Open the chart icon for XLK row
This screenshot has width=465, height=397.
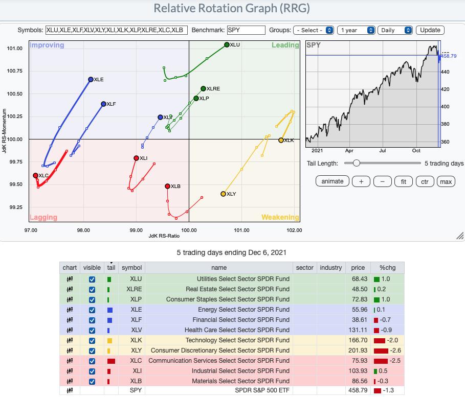click(x=70, y=340)
